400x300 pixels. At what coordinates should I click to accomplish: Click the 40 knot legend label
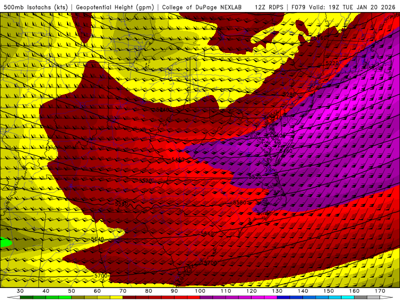tap(46, 291)
